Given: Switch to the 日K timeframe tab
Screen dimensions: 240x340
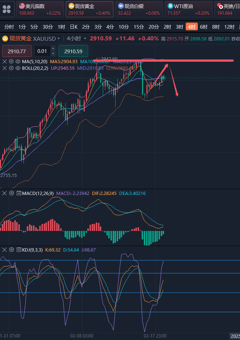Looking at the screenshot, I should 73,27.
